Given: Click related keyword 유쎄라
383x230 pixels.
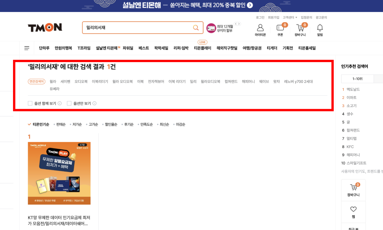Looking at the screenshot, I should pos(54,89).
